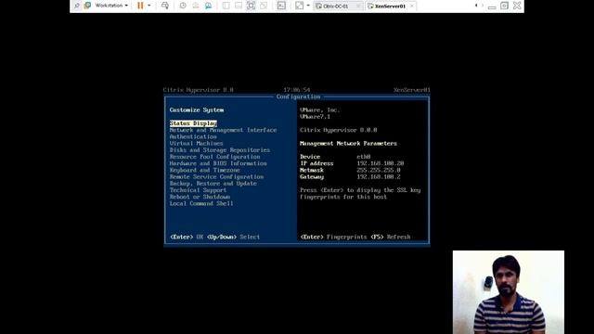Take a snapshot with the clock icon
Image resolution: width=594 pixels, height=334 pixels.
pos(183,6)
